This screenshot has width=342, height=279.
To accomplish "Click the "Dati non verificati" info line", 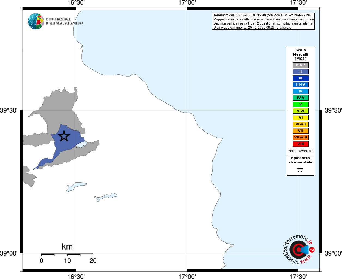I will pyautogui.click(x=264, y=23).
